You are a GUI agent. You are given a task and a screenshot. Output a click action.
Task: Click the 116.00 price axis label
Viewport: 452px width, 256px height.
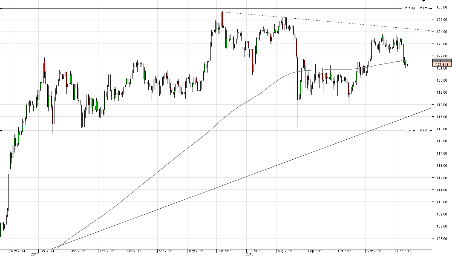click(442, 129)
